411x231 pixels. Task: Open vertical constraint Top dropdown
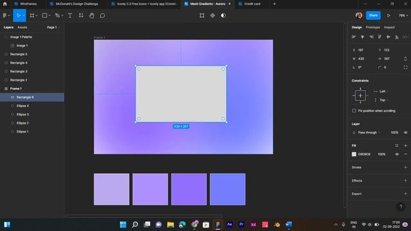[x=384, y=100]
